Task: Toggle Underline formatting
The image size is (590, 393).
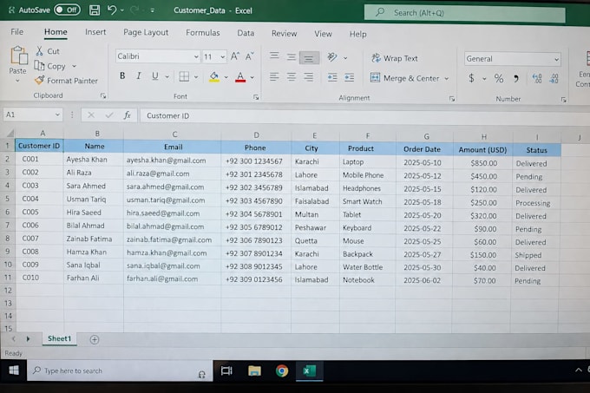Action: tap(155, 76)
